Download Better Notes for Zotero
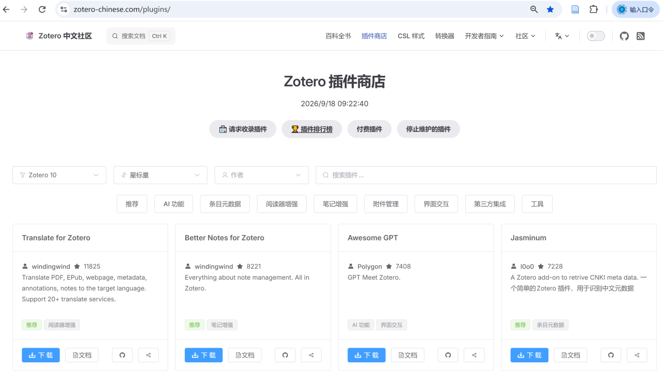This screenshot has width=663, height=377. click(204, 355)
